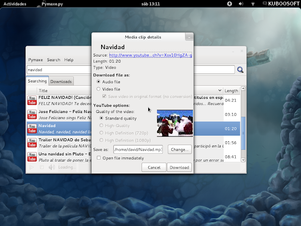
Task: Click the 04:21 length value
Action: 230,100
